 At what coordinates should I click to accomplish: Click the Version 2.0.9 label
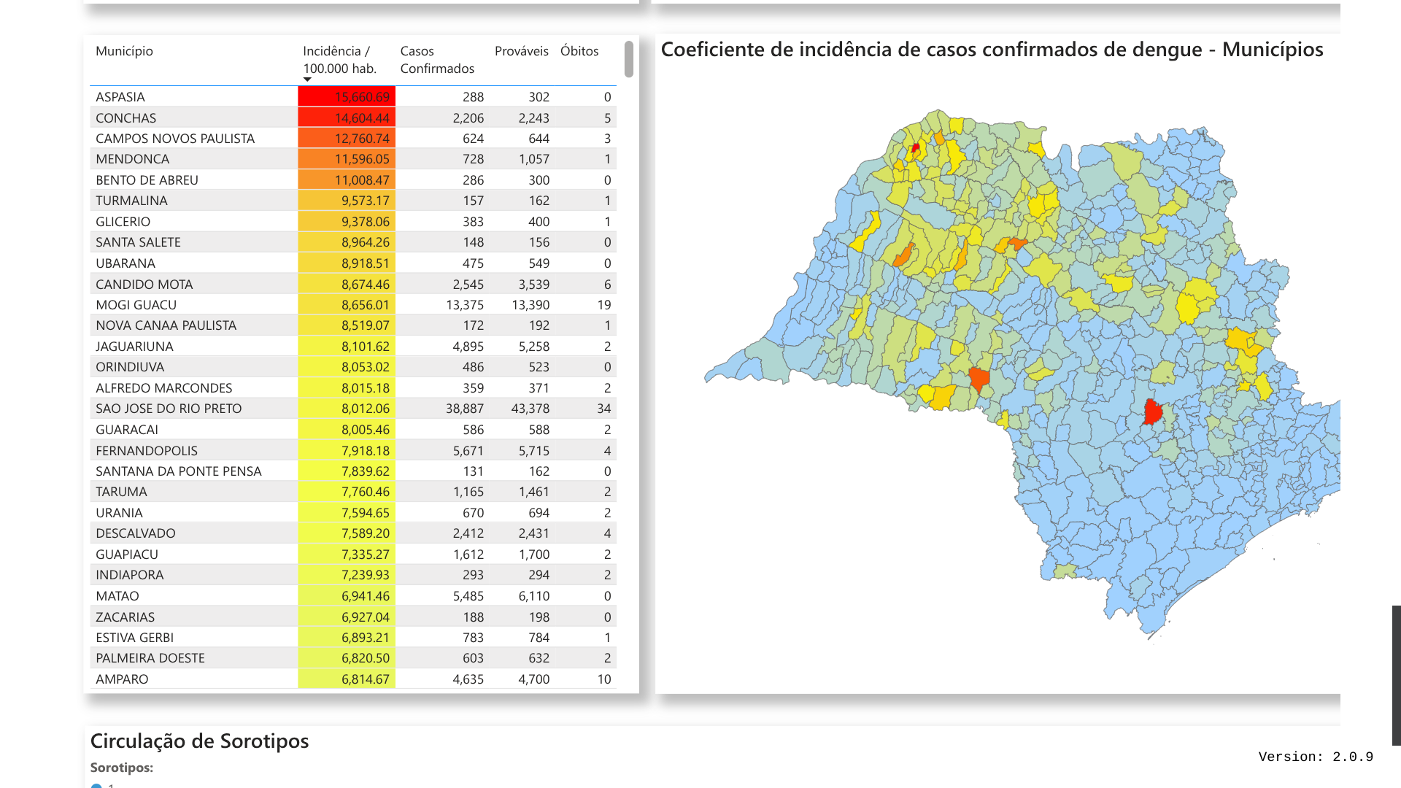tap(1315, 757)
